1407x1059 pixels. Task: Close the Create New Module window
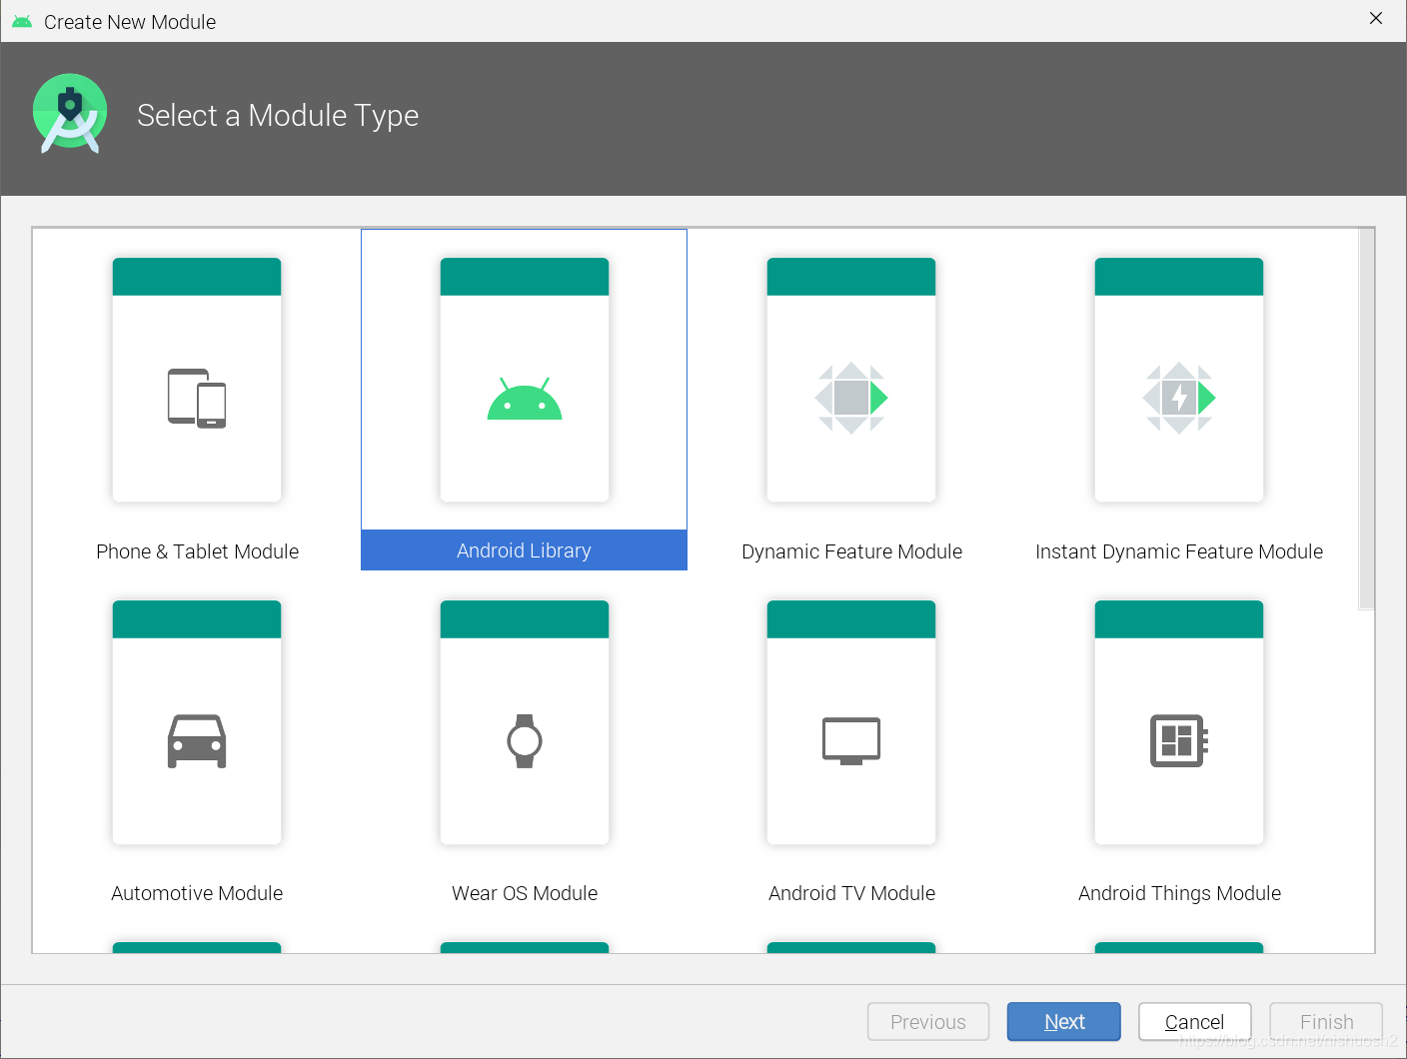[1376, 19]
